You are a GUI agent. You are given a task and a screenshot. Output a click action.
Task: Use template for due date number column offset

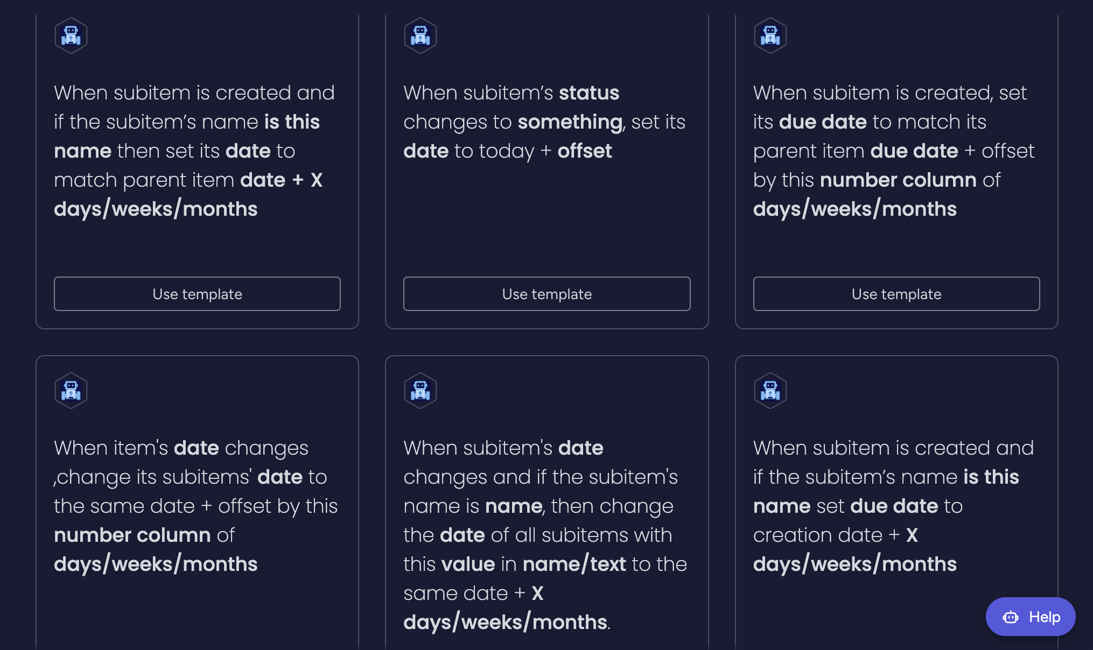pos(896,294)
